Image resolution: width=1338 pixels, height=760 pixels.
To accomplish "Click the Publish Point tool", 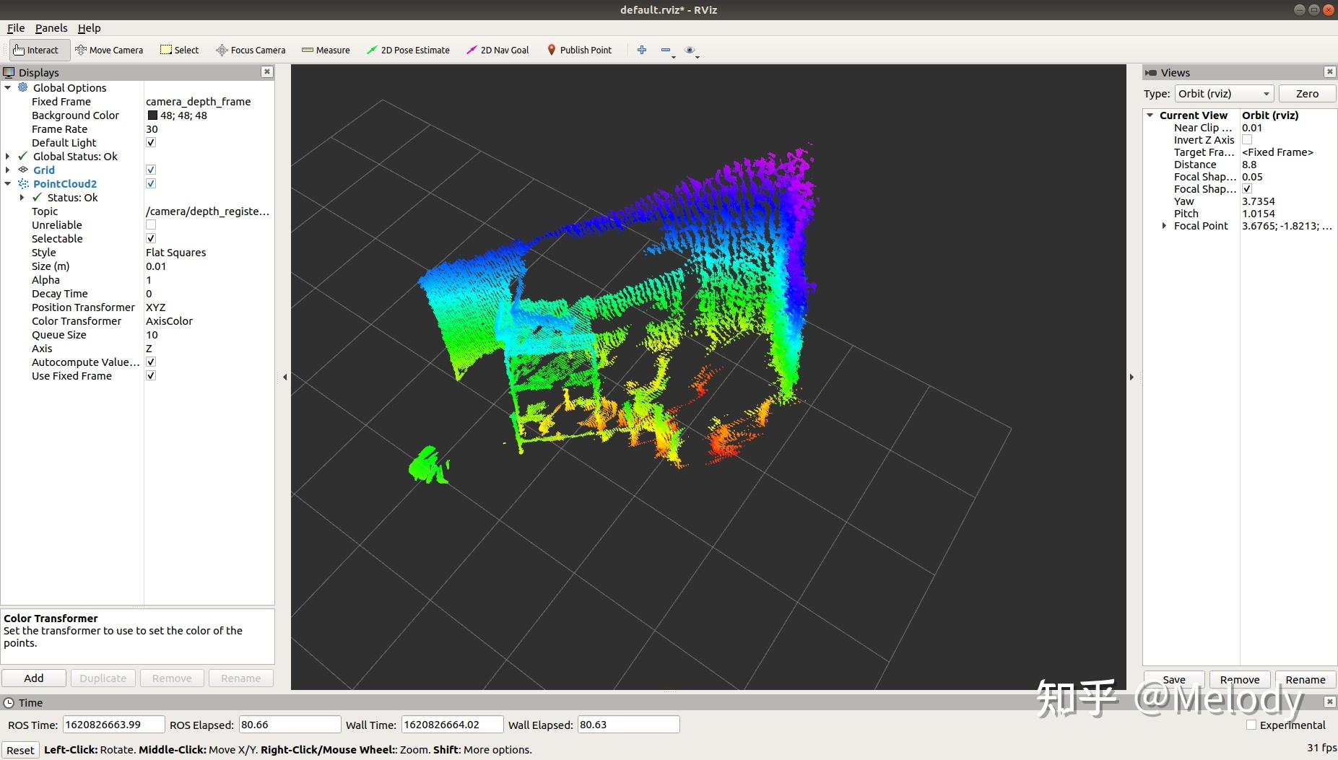I will 579,50.
